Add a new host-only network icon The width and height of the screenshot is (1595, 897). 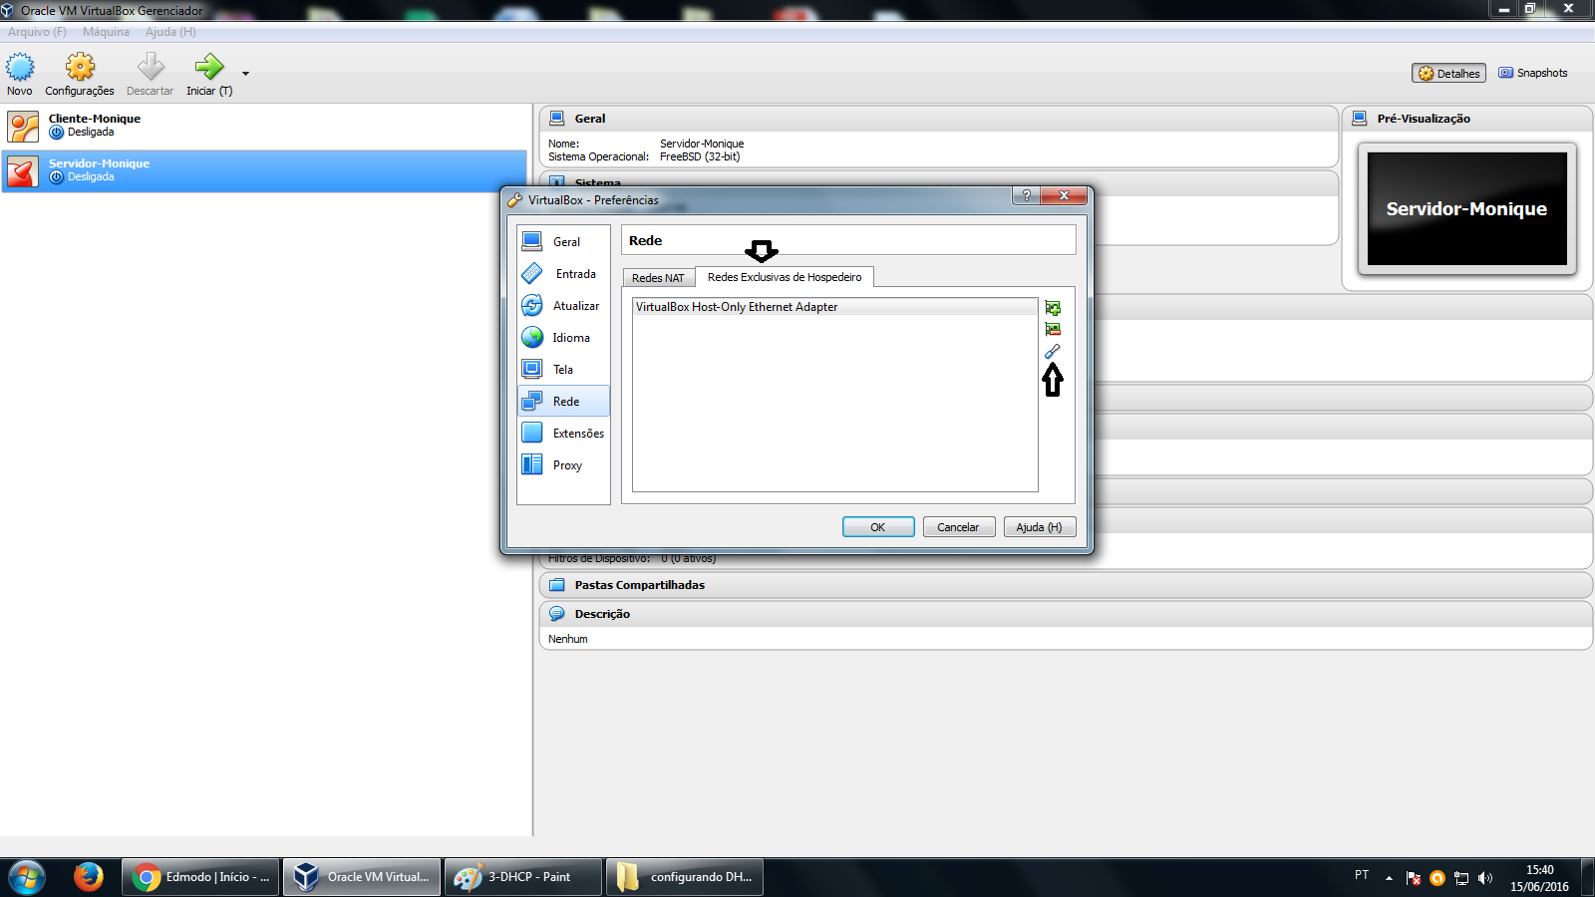1053,308
